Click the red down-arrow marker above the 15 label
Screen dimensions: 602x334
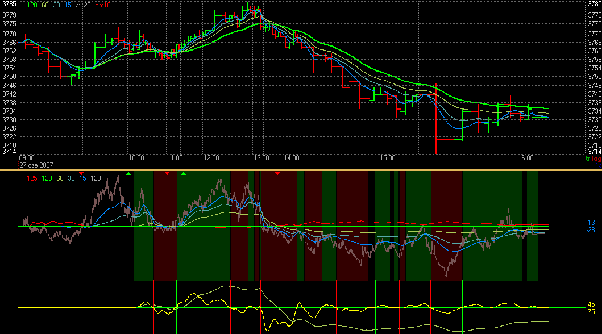point(81,173)
